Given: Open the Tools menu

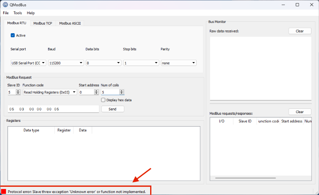Looking at the screenshot, I should tap(18, 13).
